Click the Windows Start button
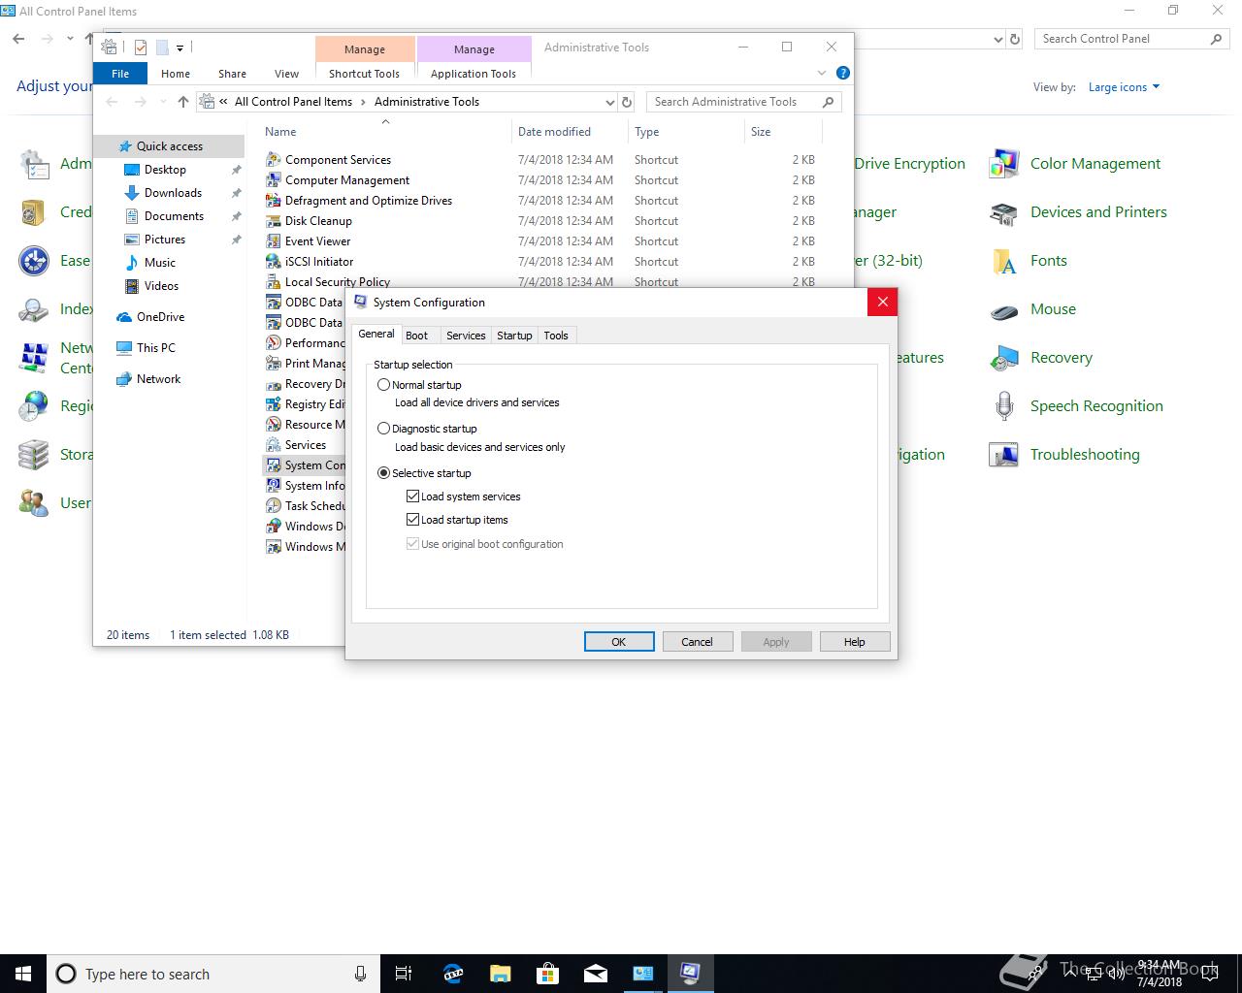 tap(23, 974)
